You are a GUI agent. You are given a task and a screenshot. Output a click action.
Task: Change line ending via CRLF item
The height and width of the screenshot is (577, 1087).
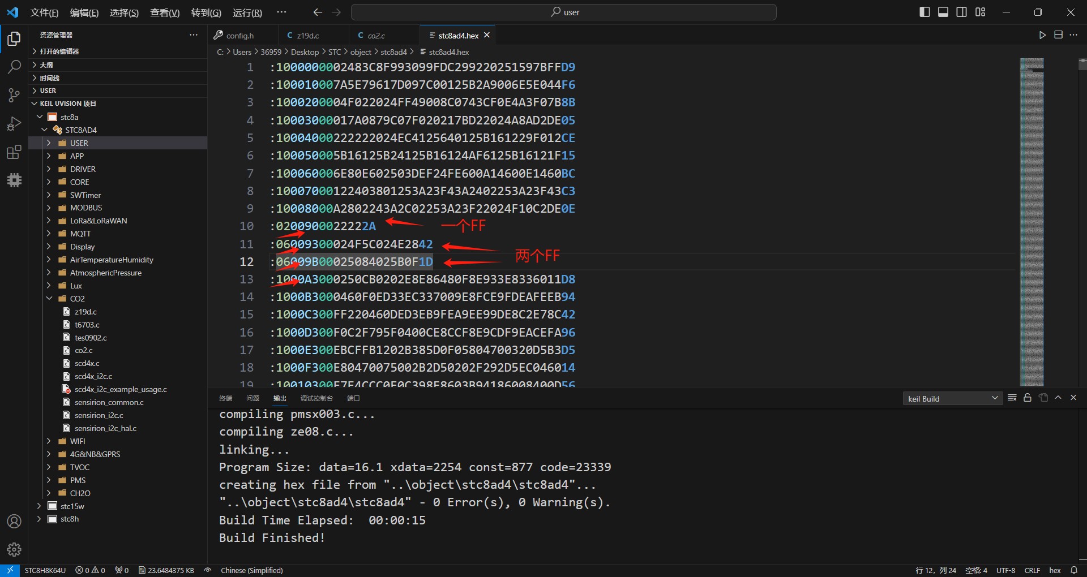pos(1032,570)
